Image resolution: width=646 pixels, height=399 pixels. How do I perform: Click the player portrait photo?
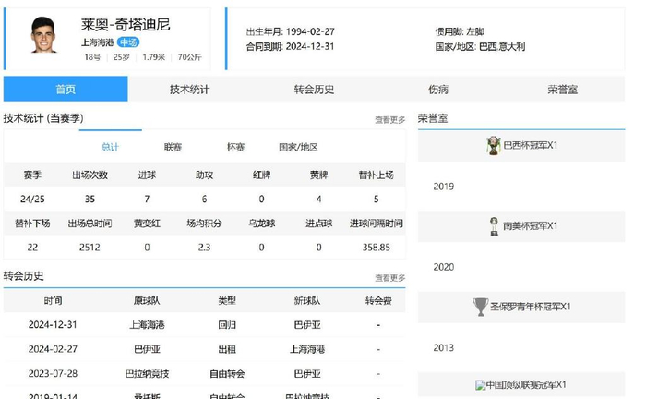click(43, 35)
